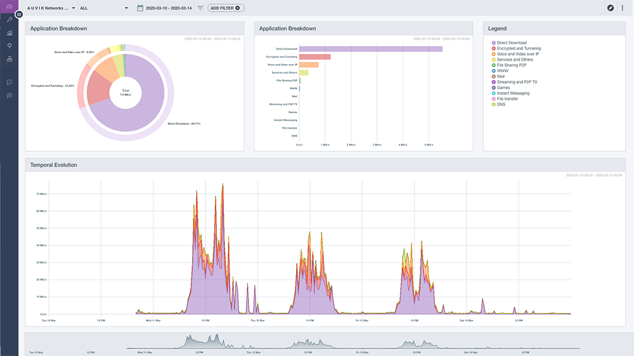Toggle Encrypted and Tunneling in the legend
634x356 pixels.
click(519, 49)
